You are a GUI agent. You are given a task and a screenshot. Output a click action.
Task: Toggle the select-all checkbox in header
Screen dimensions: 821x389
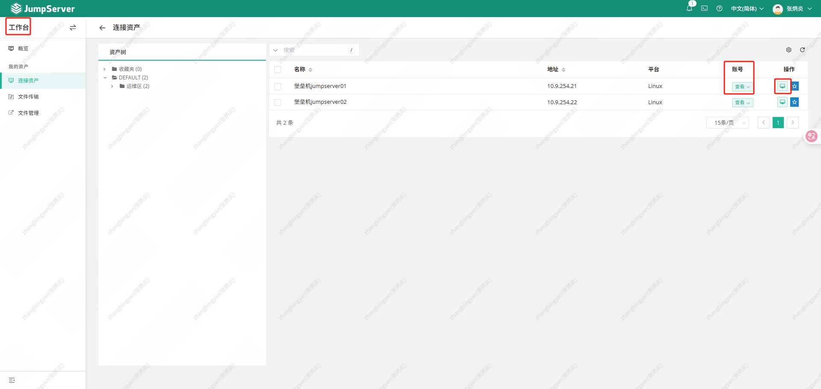pyautogui.click(x=278, y=70)
